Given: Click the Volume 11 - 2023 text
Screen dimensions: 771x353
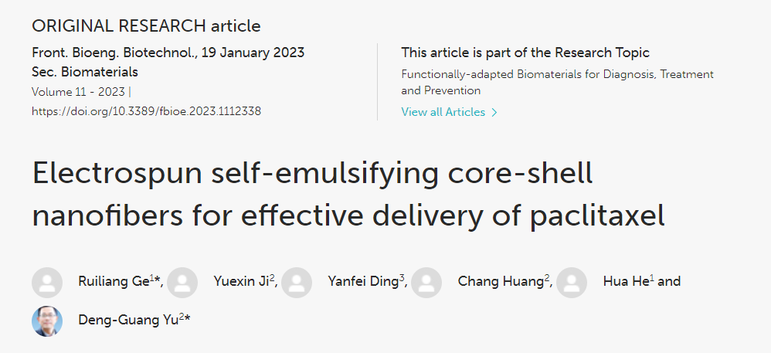Looking at the screenshot, I should [78, 92].
